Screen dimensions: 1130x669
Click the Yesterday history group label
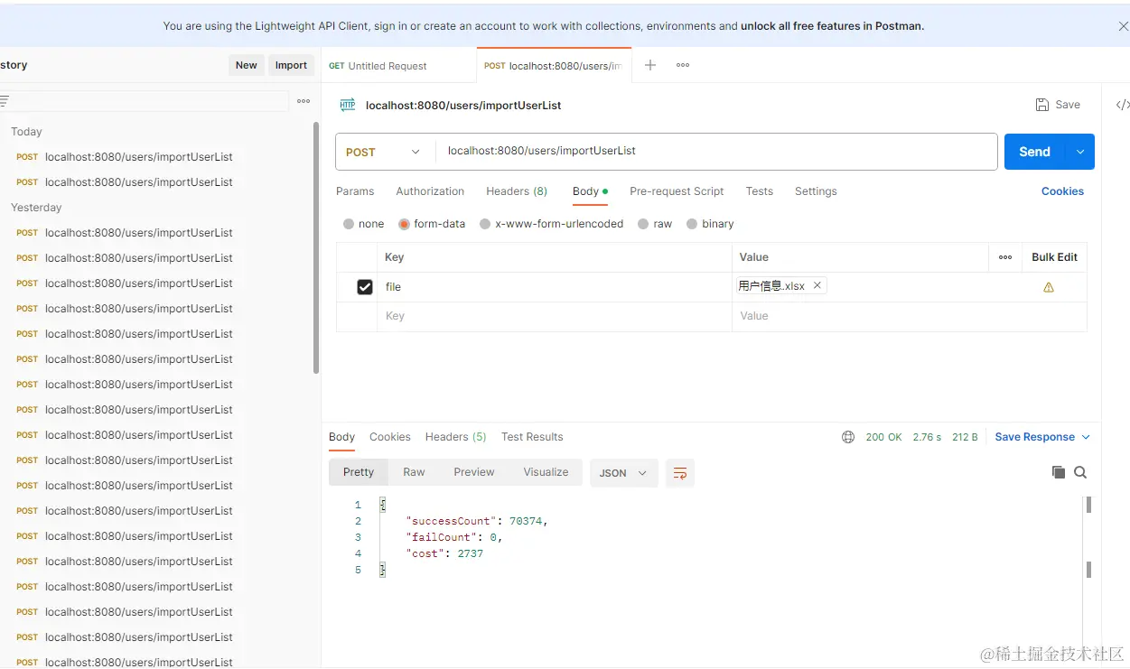[36, 208]
